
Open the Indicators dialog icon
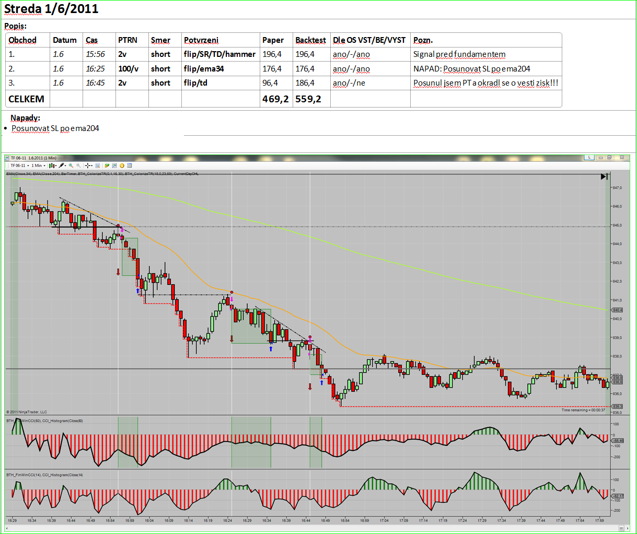click(114, 165)
